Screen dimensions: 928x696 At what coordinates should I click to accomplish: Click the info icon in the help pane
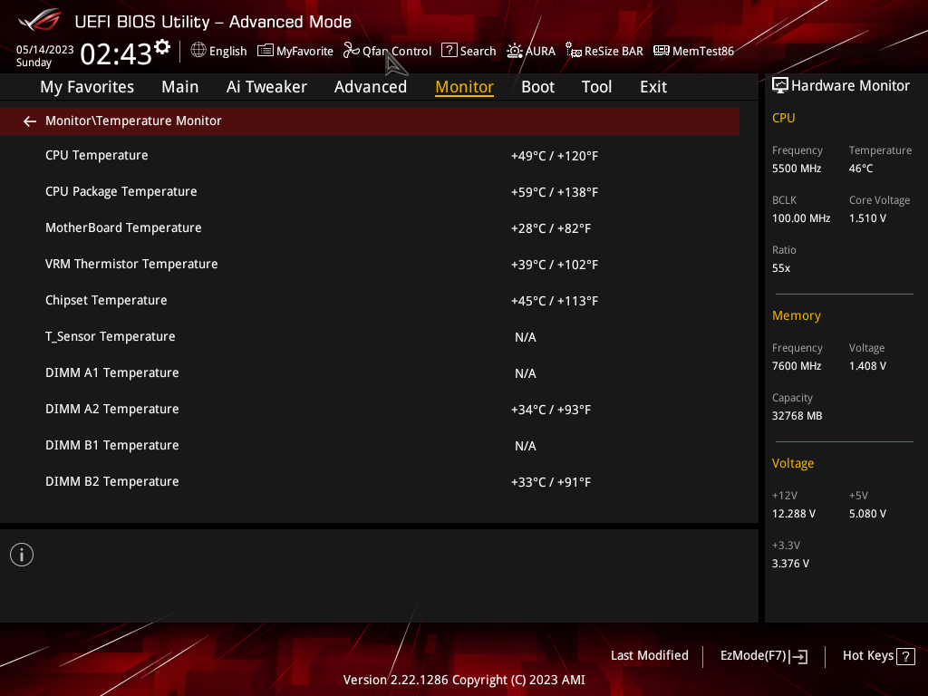22,555
